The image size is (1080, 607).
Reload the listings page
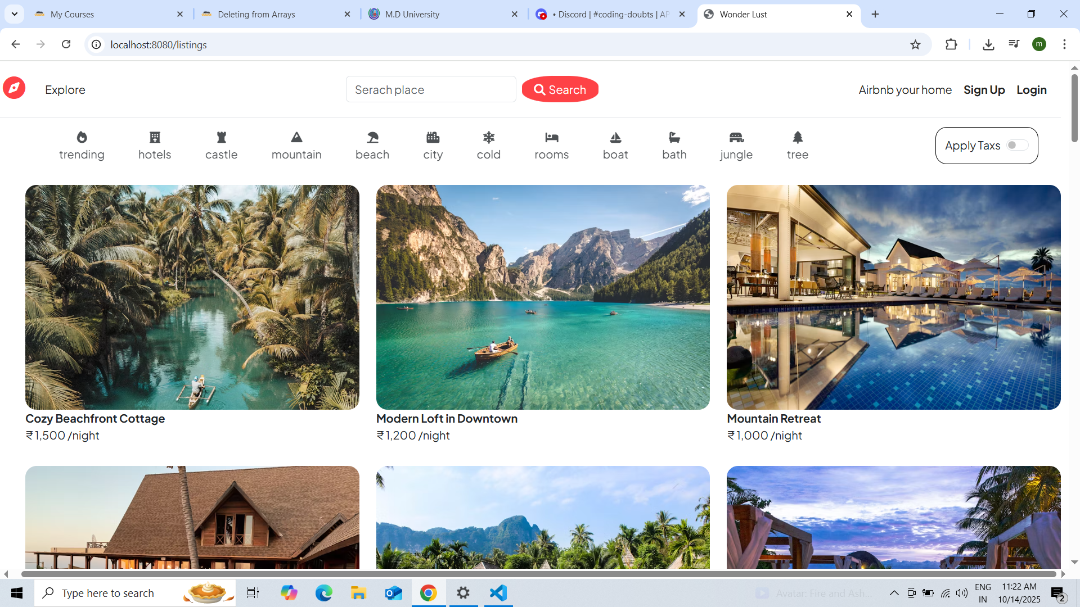66,44
